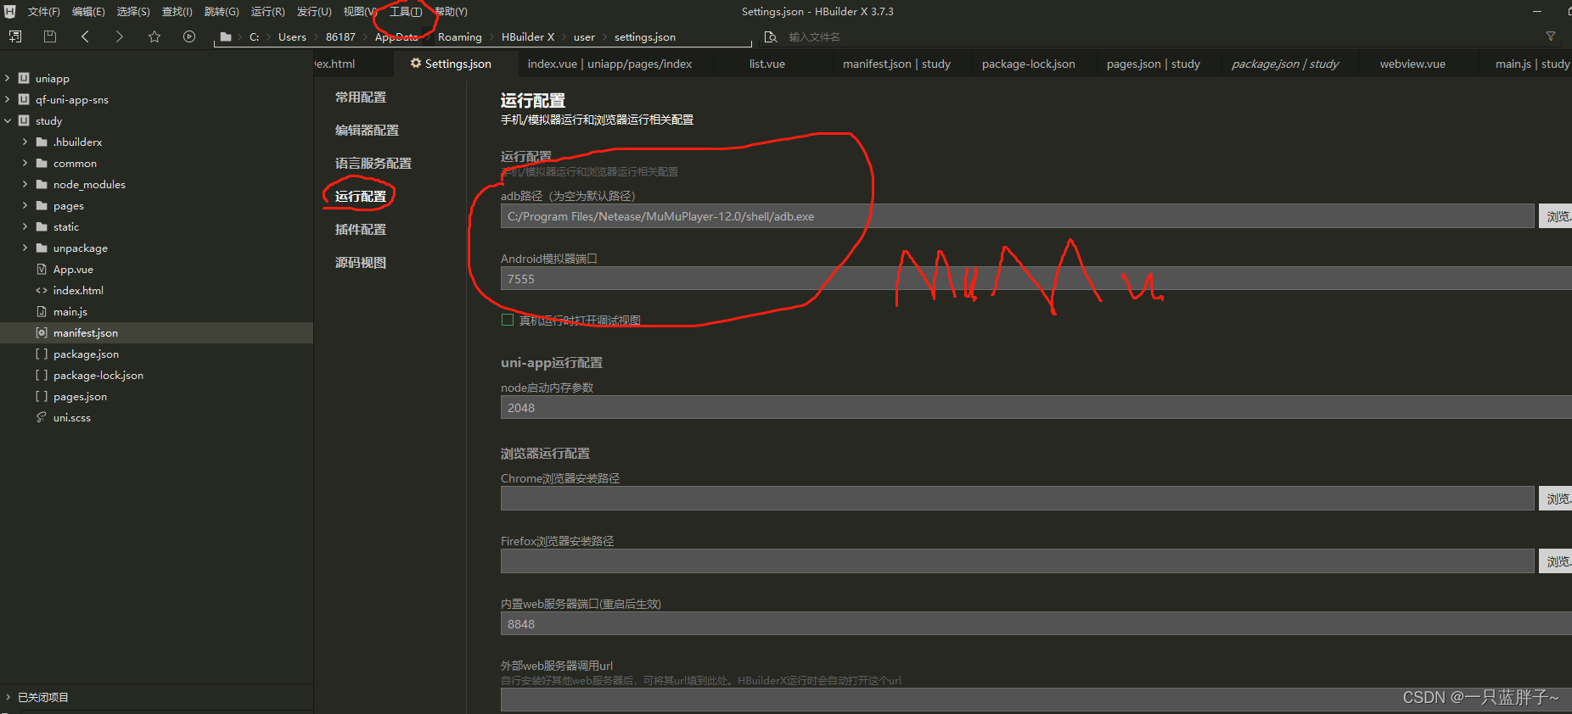The height and width of the screenshot is (714, 1572).
Task: Open the 发行(U) menu
Action: coord(314,12)
